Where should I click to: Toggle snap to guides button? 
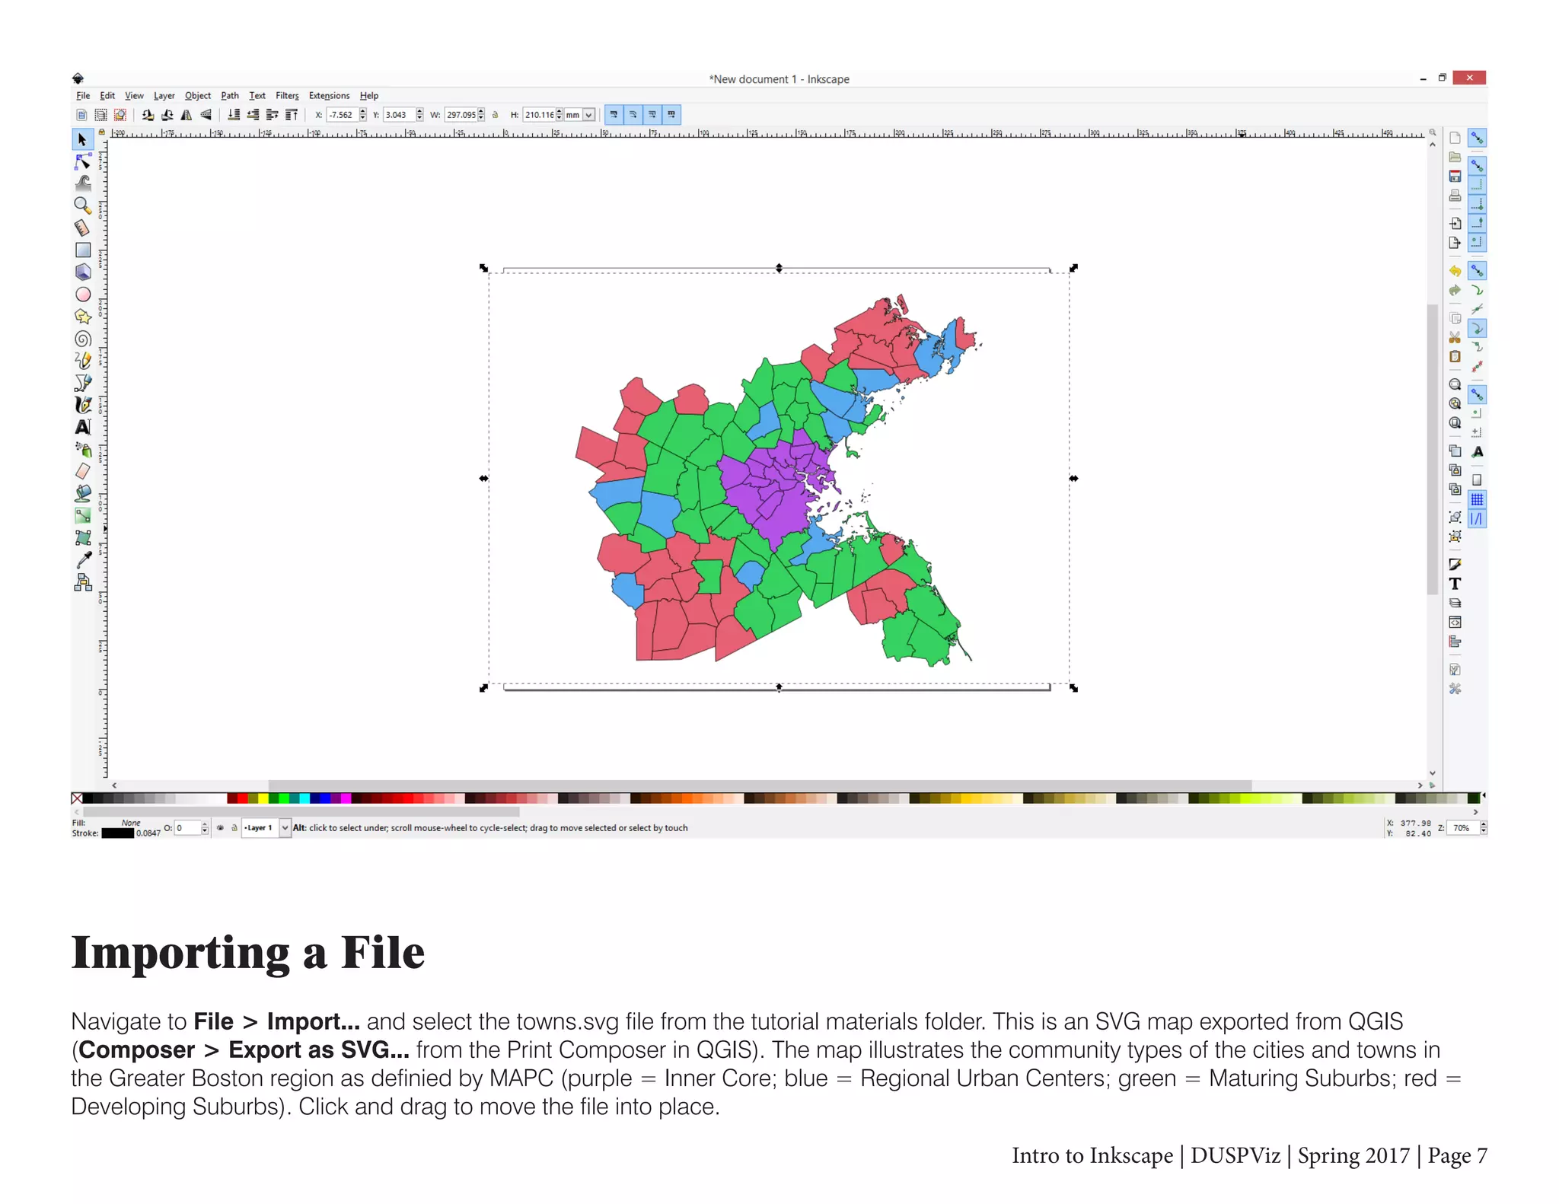click(x=1477, y=519)
